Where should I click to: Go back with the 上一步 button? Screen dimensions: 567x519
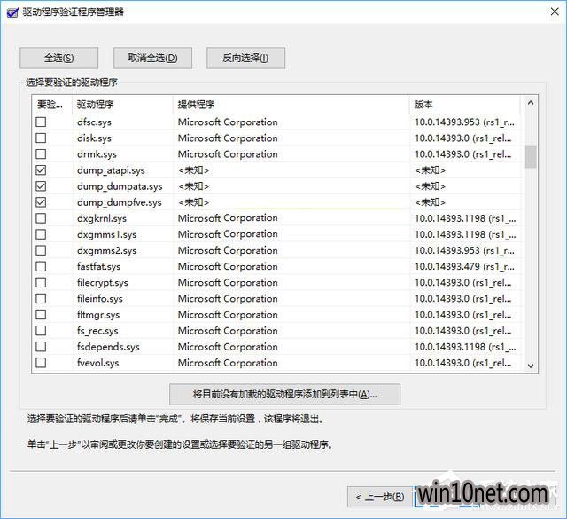[378, 496]
